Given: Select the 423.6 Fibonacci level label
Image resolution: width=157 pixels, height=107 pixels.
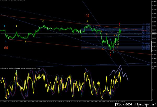Looking at the screenshot, I should (148, 65).
